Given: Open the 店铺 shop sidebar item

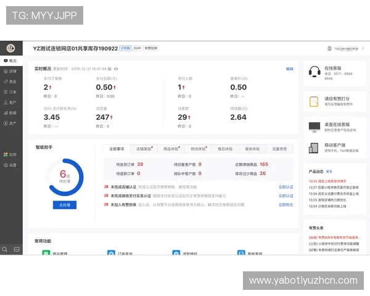Looking at the screenshot, I should pyautogui.click(x=11, y=71).
